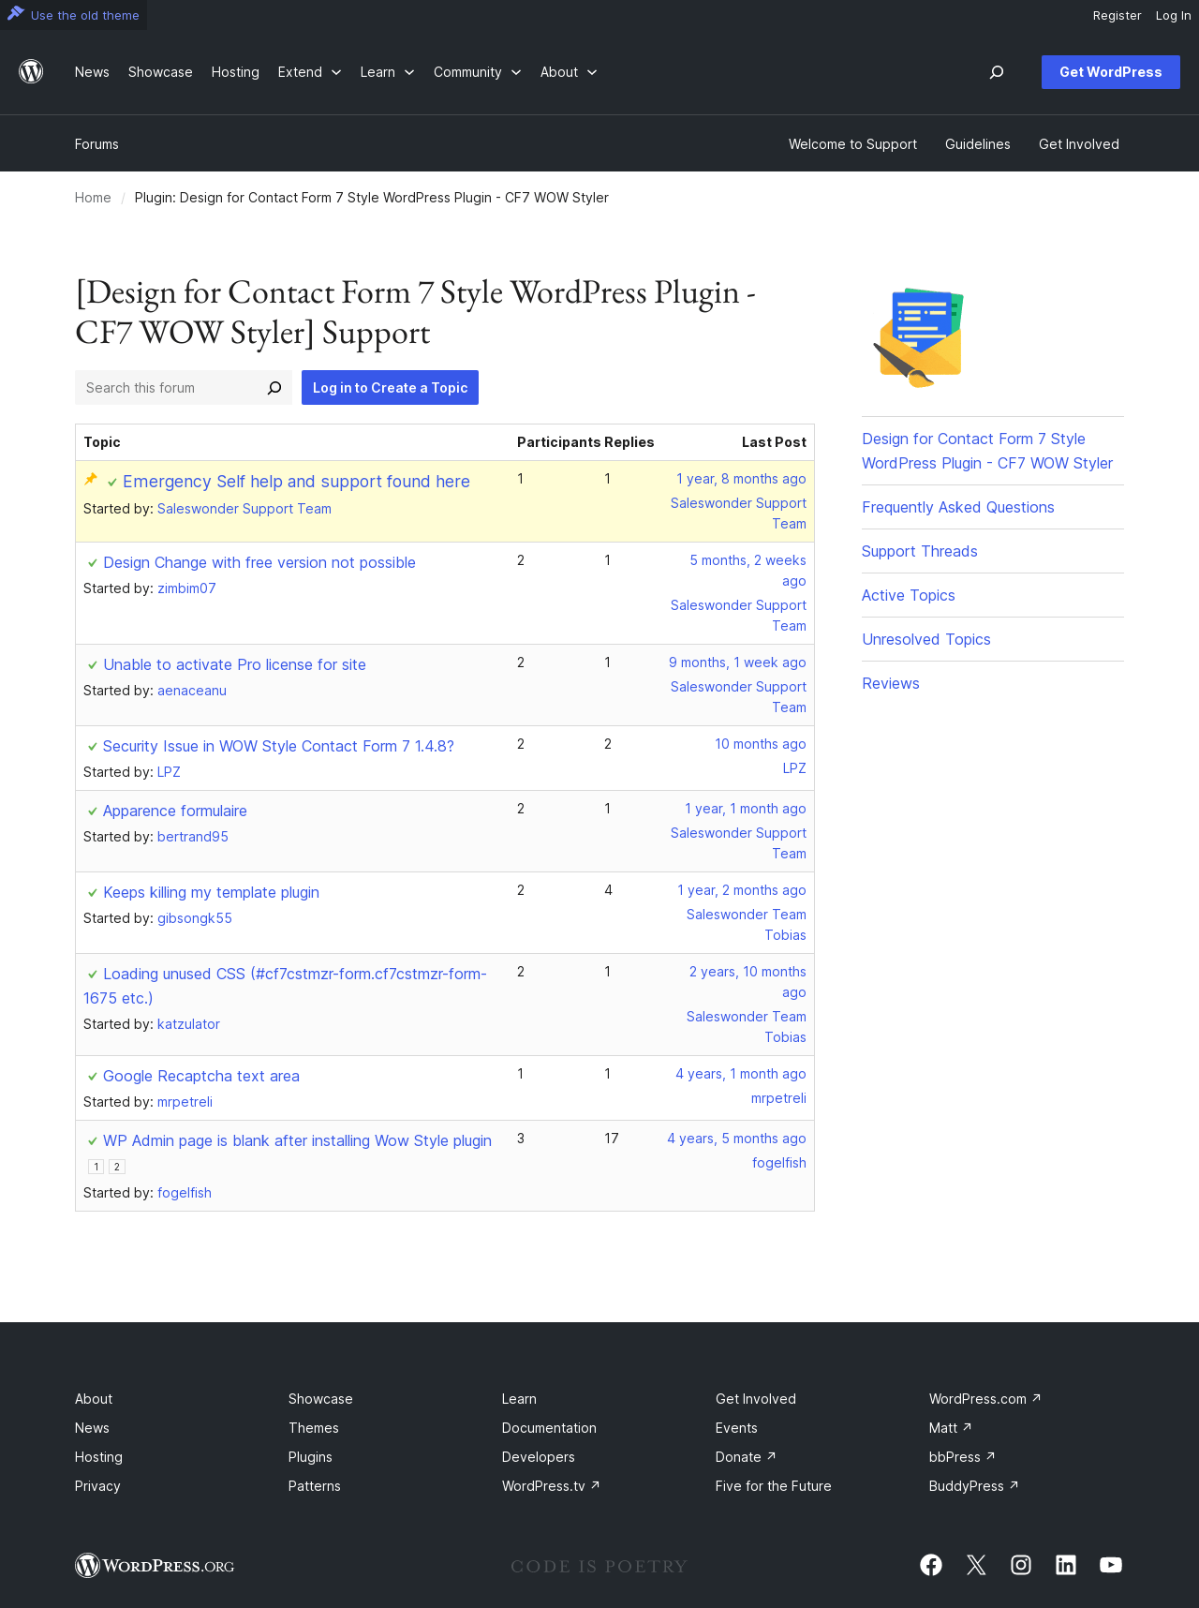Go to page 1 of WP Admin topic

tap(96, 1167)
